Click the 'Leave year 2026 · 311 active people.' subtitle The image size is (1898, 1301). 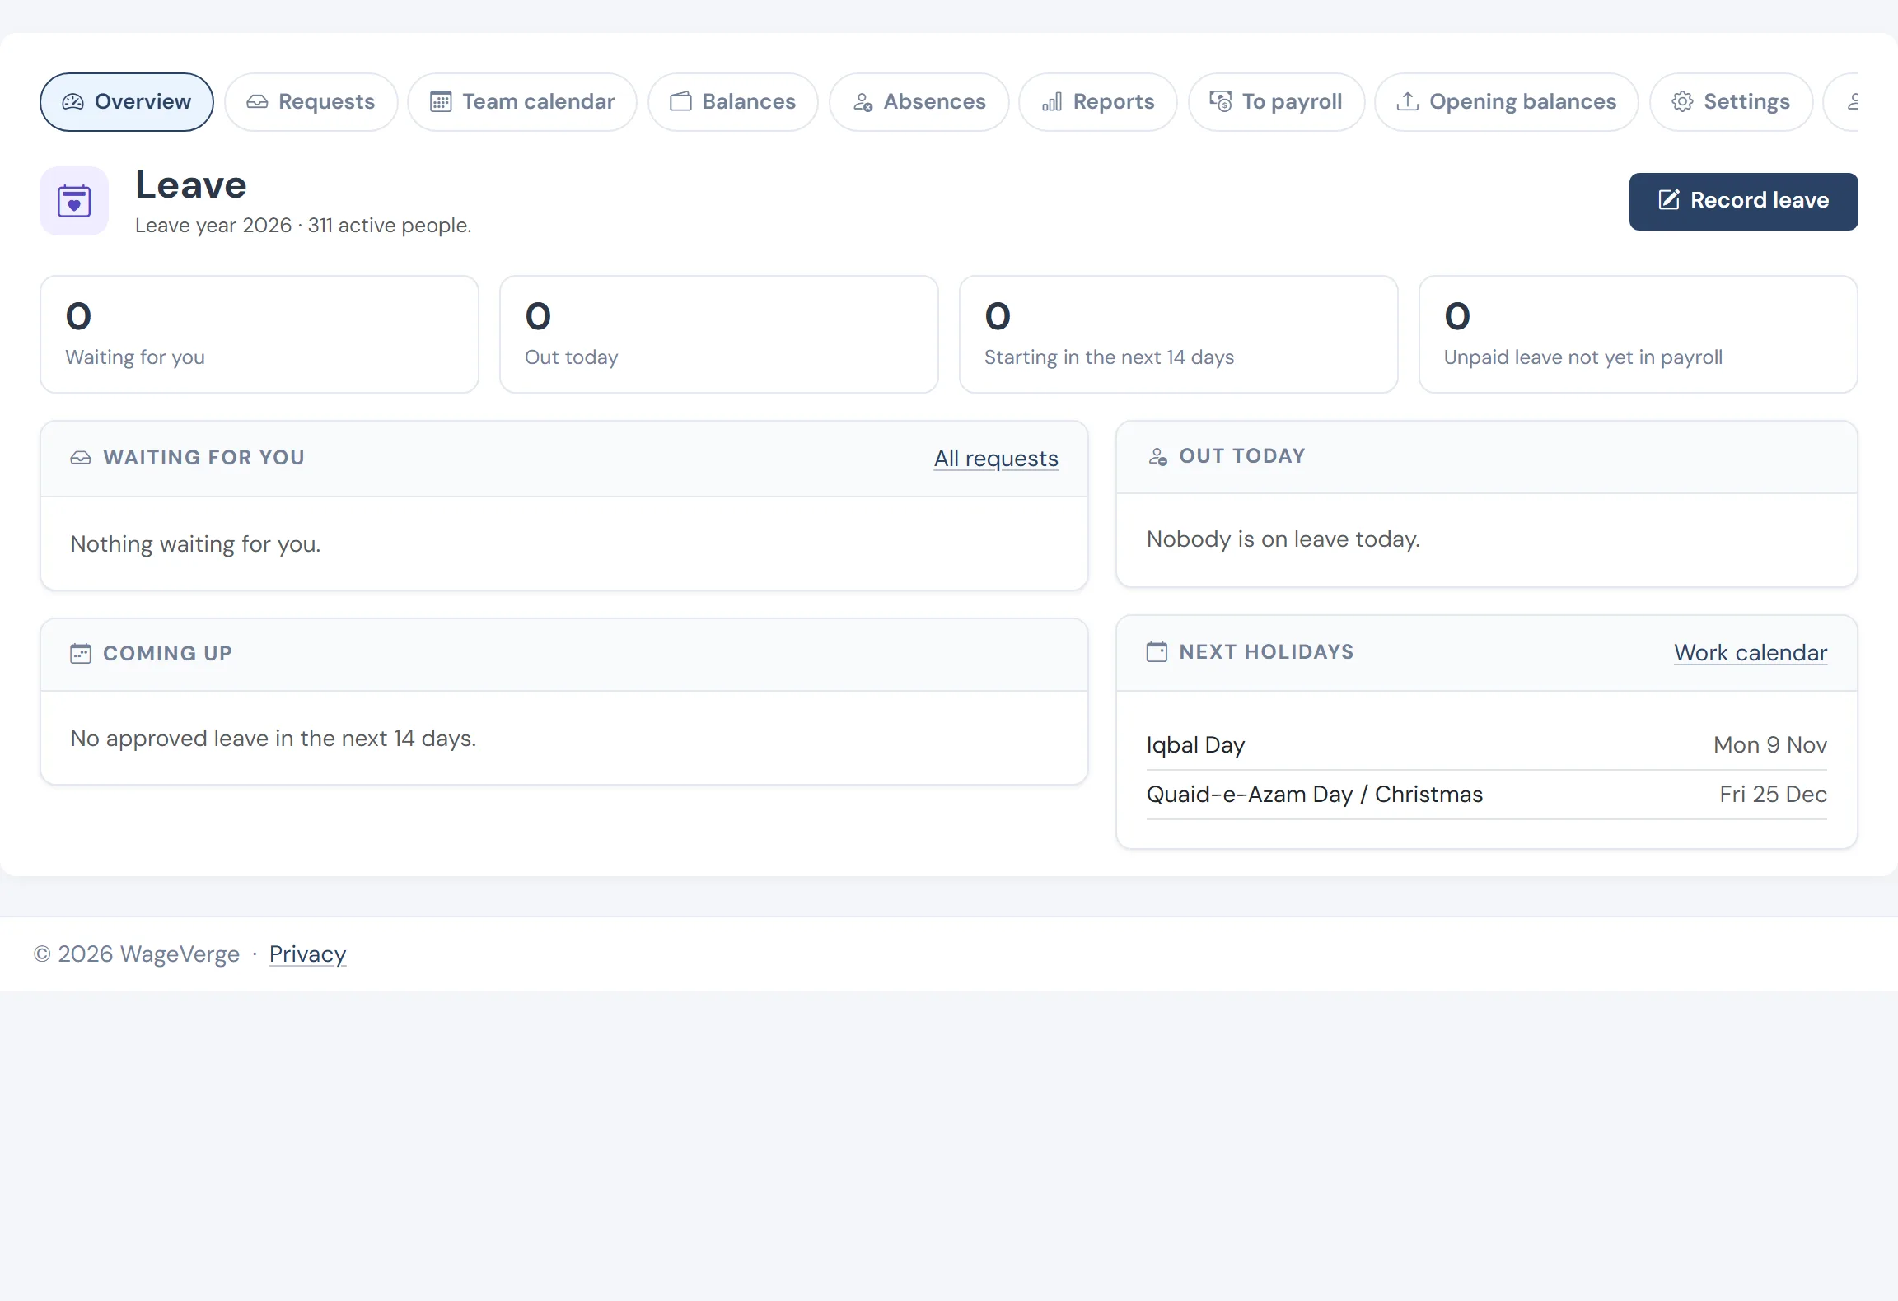(x=303, y=226)
